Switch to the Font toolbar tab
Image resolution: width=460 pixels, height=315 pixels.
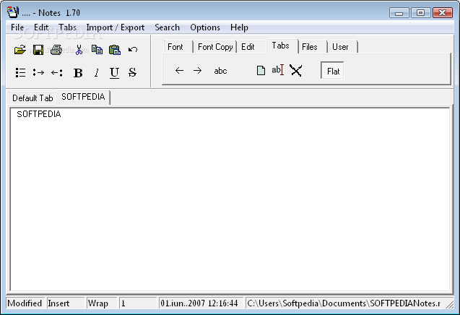[177, 47]
